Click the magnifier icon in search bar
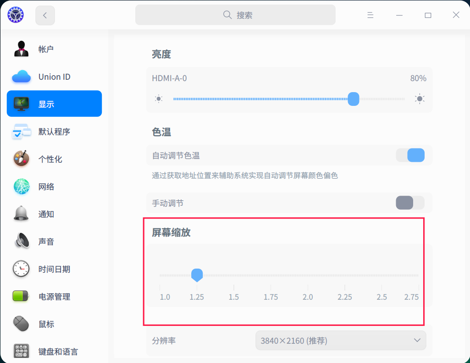 click(227, 15)
